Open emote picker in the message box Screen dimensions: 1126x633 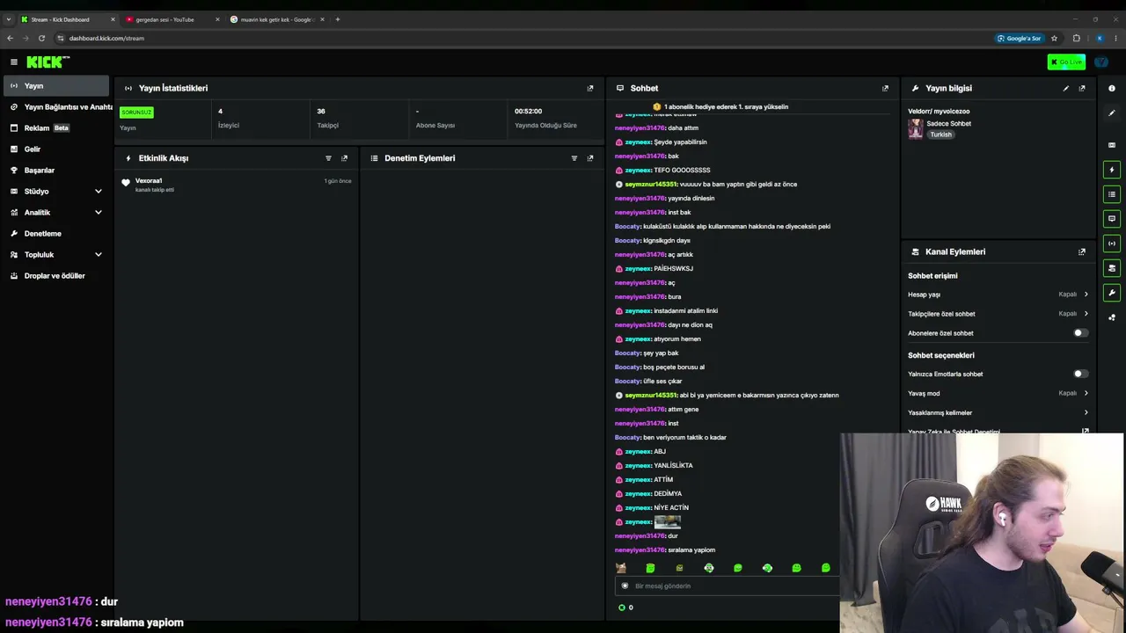pos(625,586)
